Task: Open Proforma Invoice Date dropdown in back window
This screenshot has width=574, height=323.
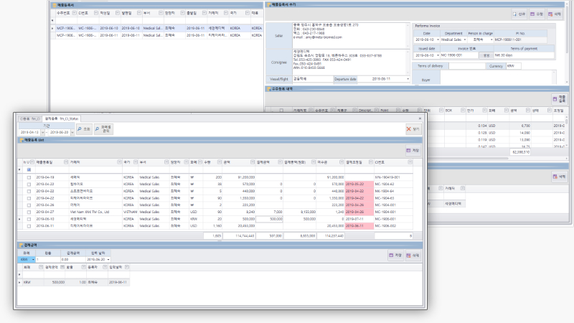Action: [x=438, y=39]
